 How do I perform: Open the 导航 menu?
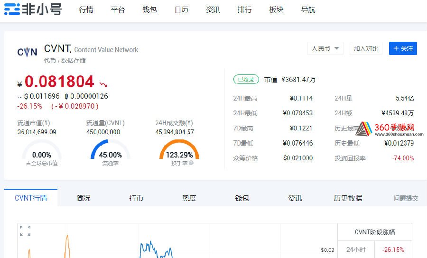point(308,10)
